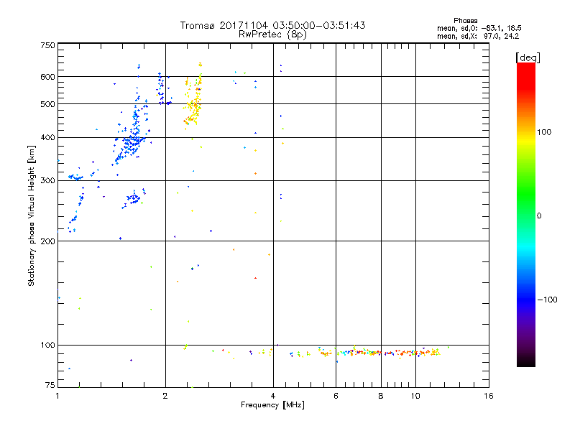Click the plot title 'Tromsø 20171104 03:50:00-03:51:43'

pos(272,25)
